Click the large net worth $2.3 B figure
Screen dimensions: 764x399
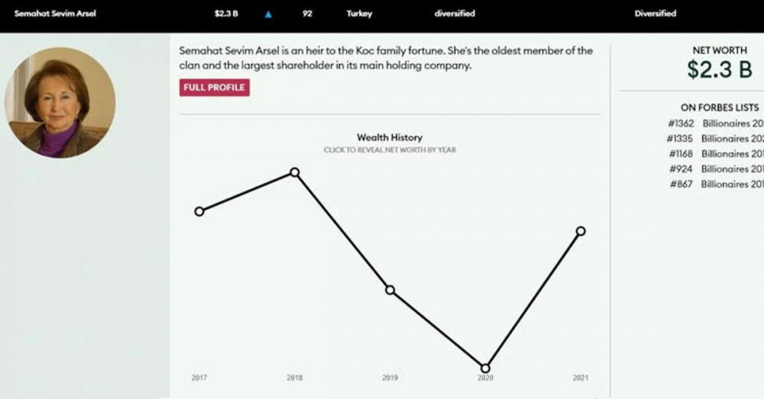[x=719, y=70]
